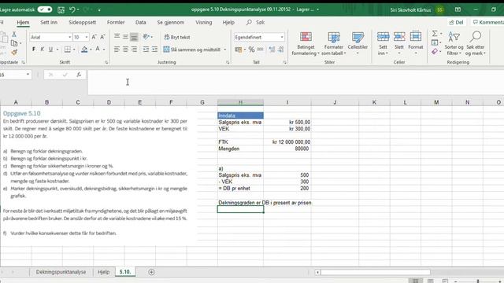
Task: Open the Egendefinert number format dropdown
Action: (282, 37)
